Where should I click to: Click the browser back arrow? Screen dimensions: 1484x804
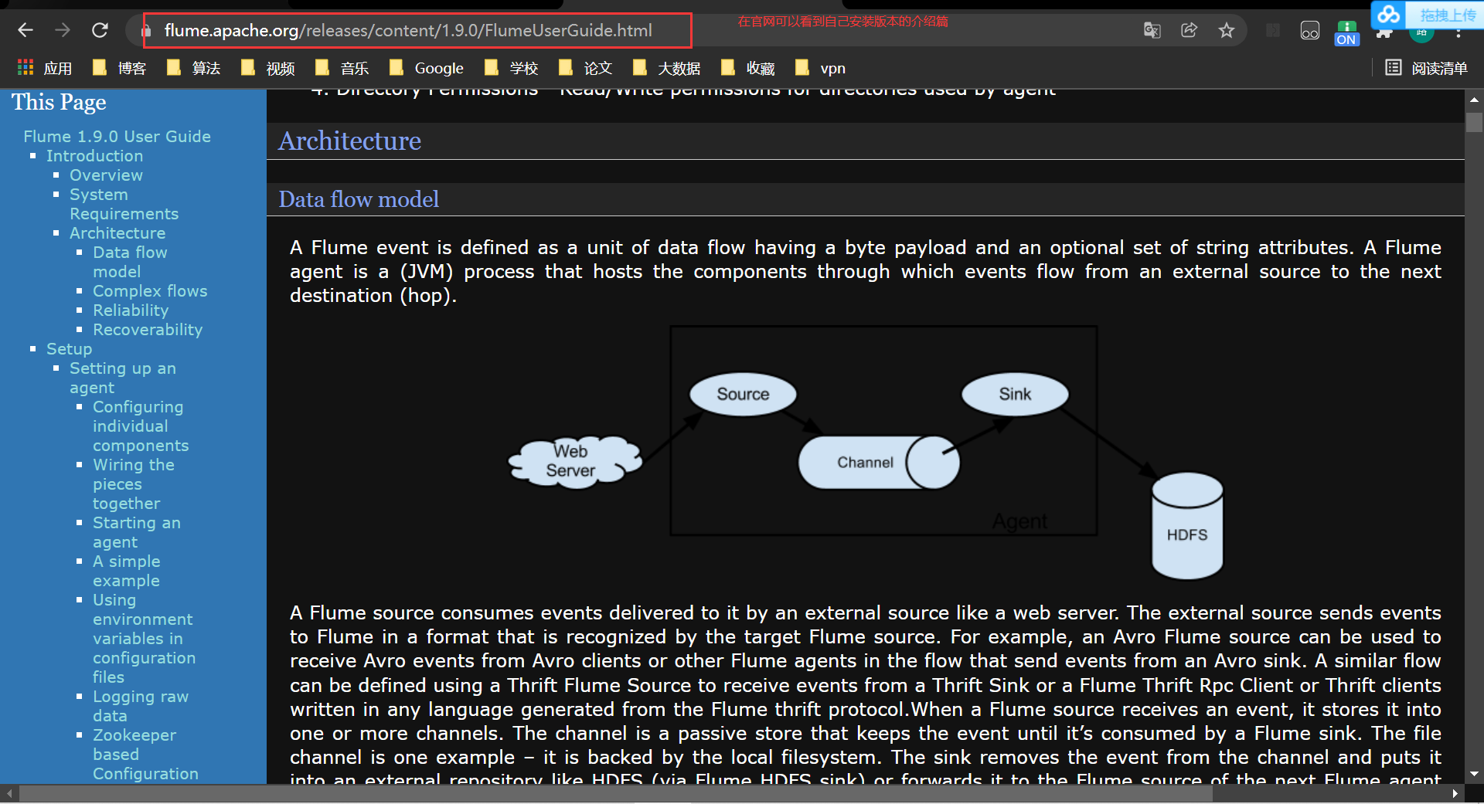coord(26,30)
